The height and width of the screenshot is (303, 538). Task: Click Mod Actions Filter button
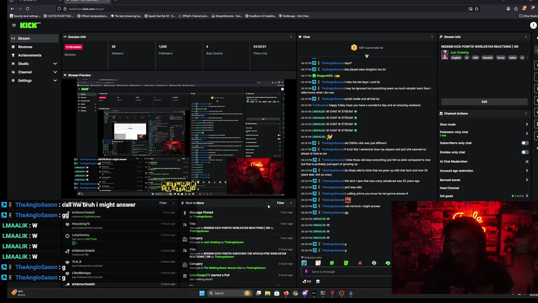[280, 203]
